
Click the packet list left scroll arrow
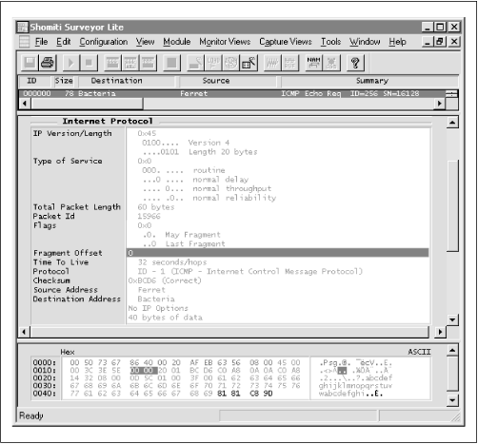[25, 104]
